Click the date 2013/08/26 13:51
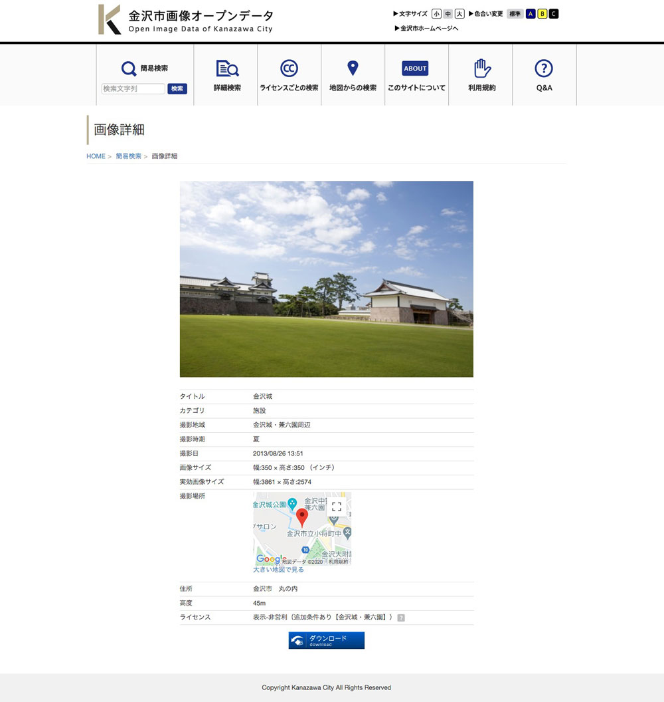 278,453
